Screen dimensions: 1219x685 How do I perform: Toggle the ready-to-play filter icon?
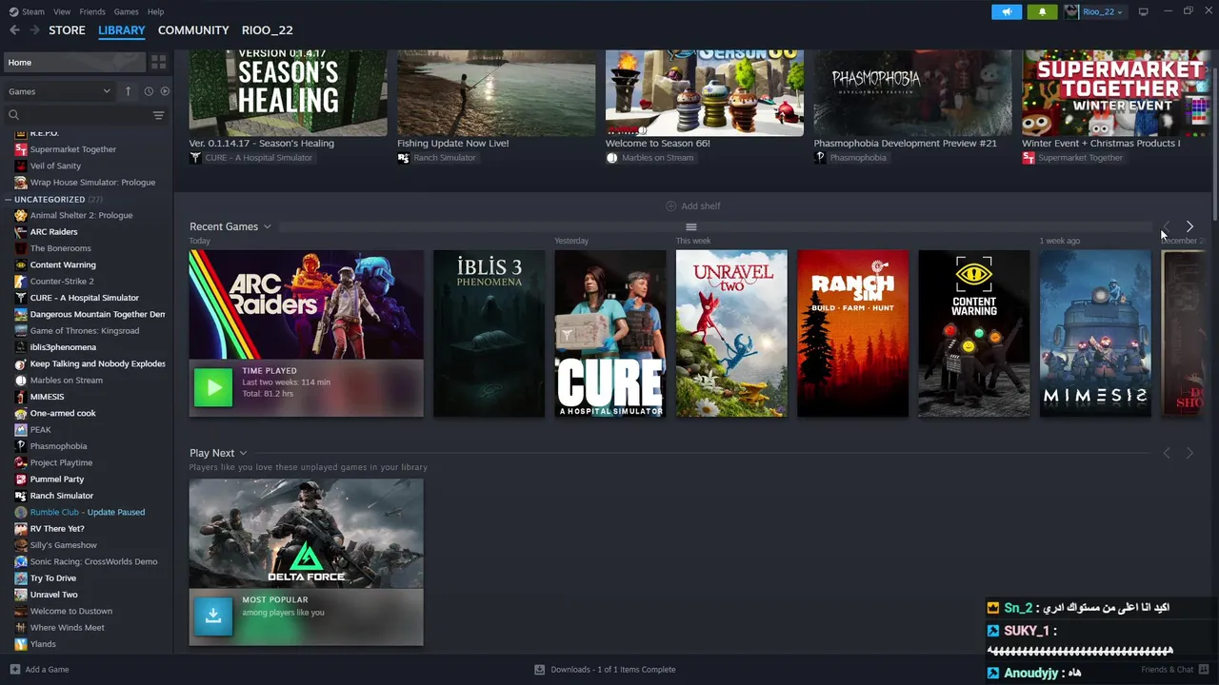pyautogui.click(x=165, y=91)
